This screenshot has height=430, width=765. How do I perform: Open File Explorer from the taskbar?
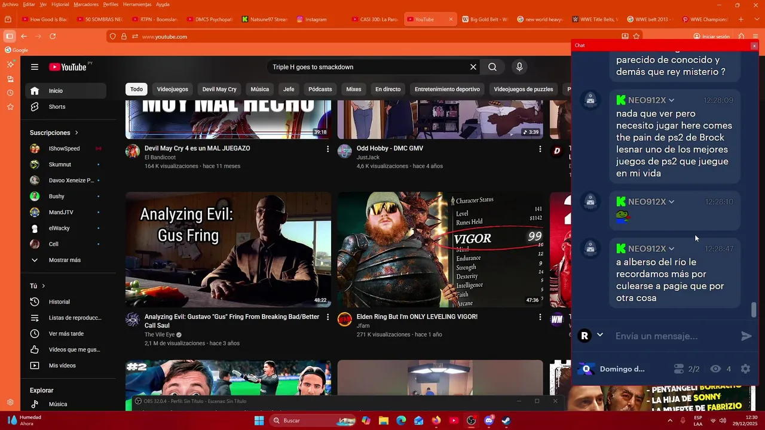383,420
